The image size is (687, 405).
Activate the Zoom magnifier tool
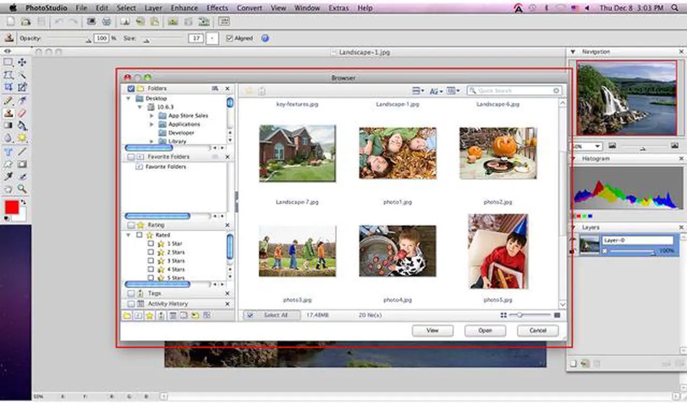point(22,189)
